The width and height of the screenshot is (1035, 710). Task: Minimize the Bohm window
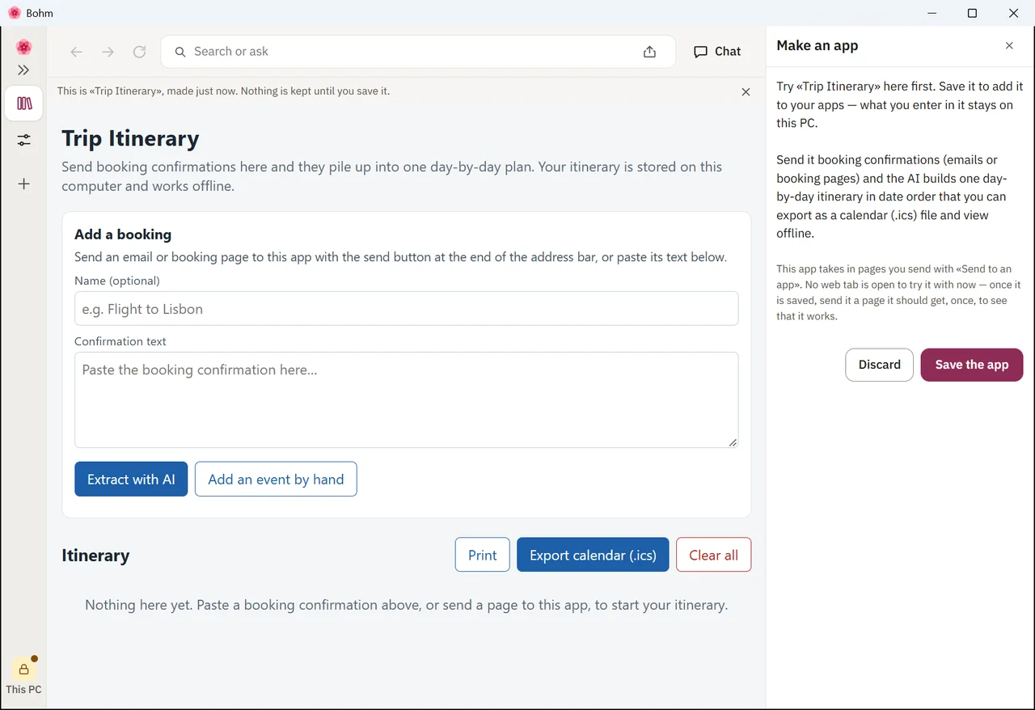click(931, 13)
